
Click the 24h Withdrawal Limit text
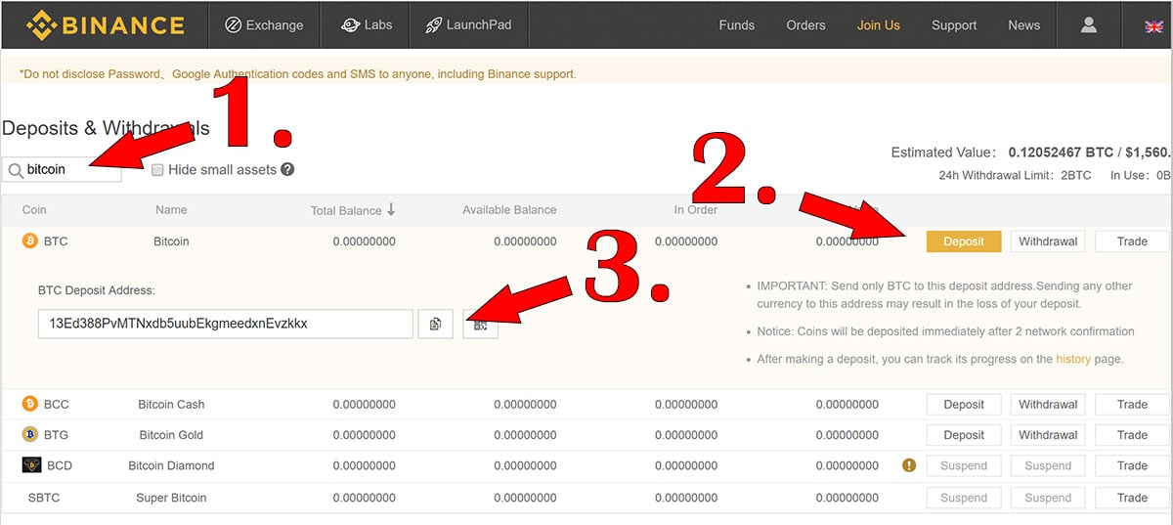click(1015, 176)
